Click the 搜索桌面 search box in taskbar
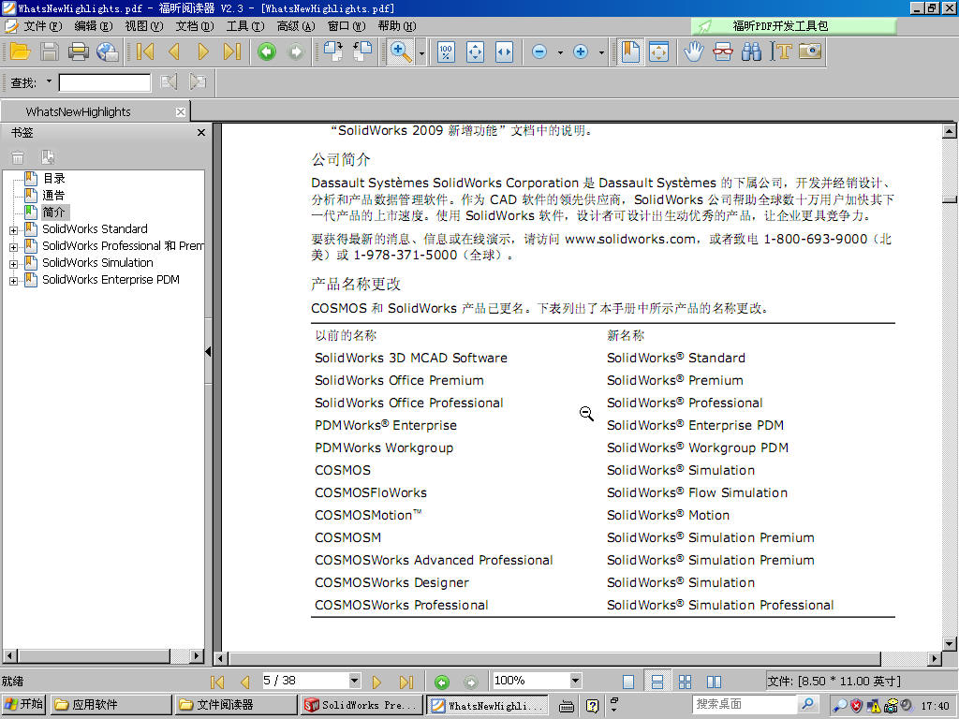 [x=745, y=704]
